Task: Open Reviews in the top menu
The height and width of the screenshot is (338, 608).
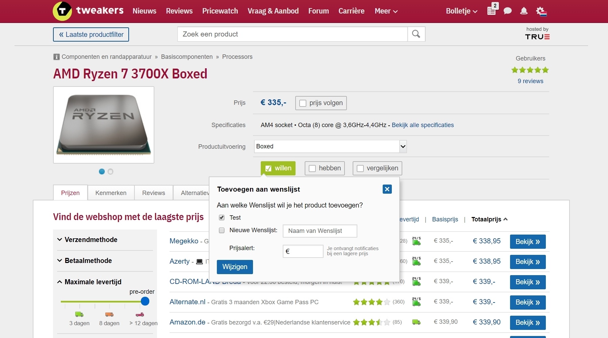Action: pos(179,11)
